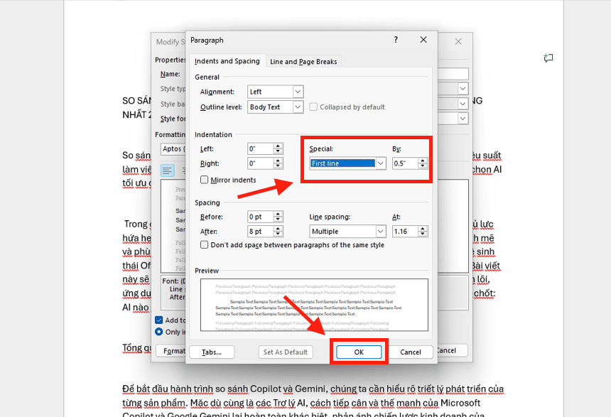611x417 pixels.
Task: Open the Alignment dropdown
Action: (x=298, y=92)
